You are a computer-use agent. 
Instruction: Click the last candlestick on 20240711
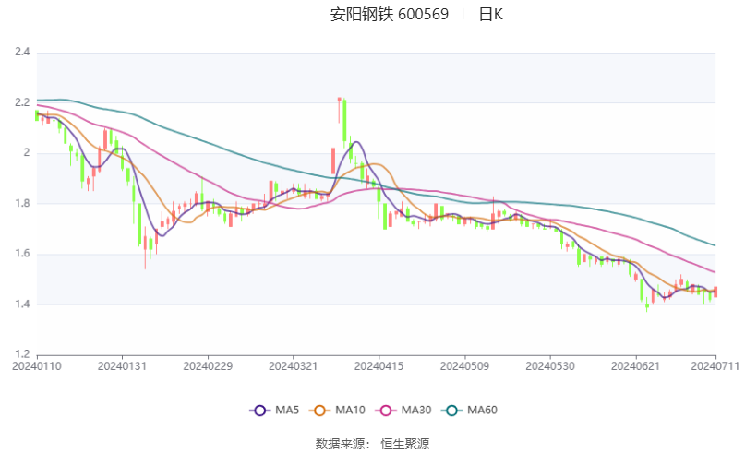715,292
